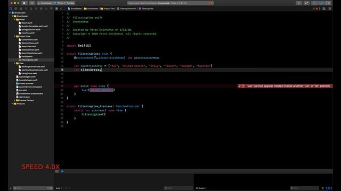Open the Debug navigator

tap(41, 8)
